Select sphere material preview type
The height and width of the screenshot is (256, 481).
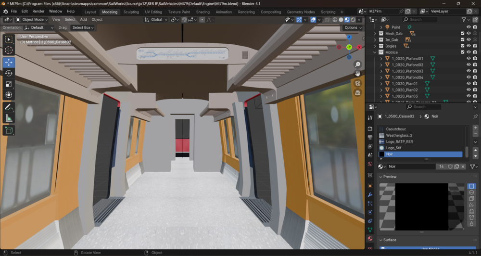(x=471, y=192)
